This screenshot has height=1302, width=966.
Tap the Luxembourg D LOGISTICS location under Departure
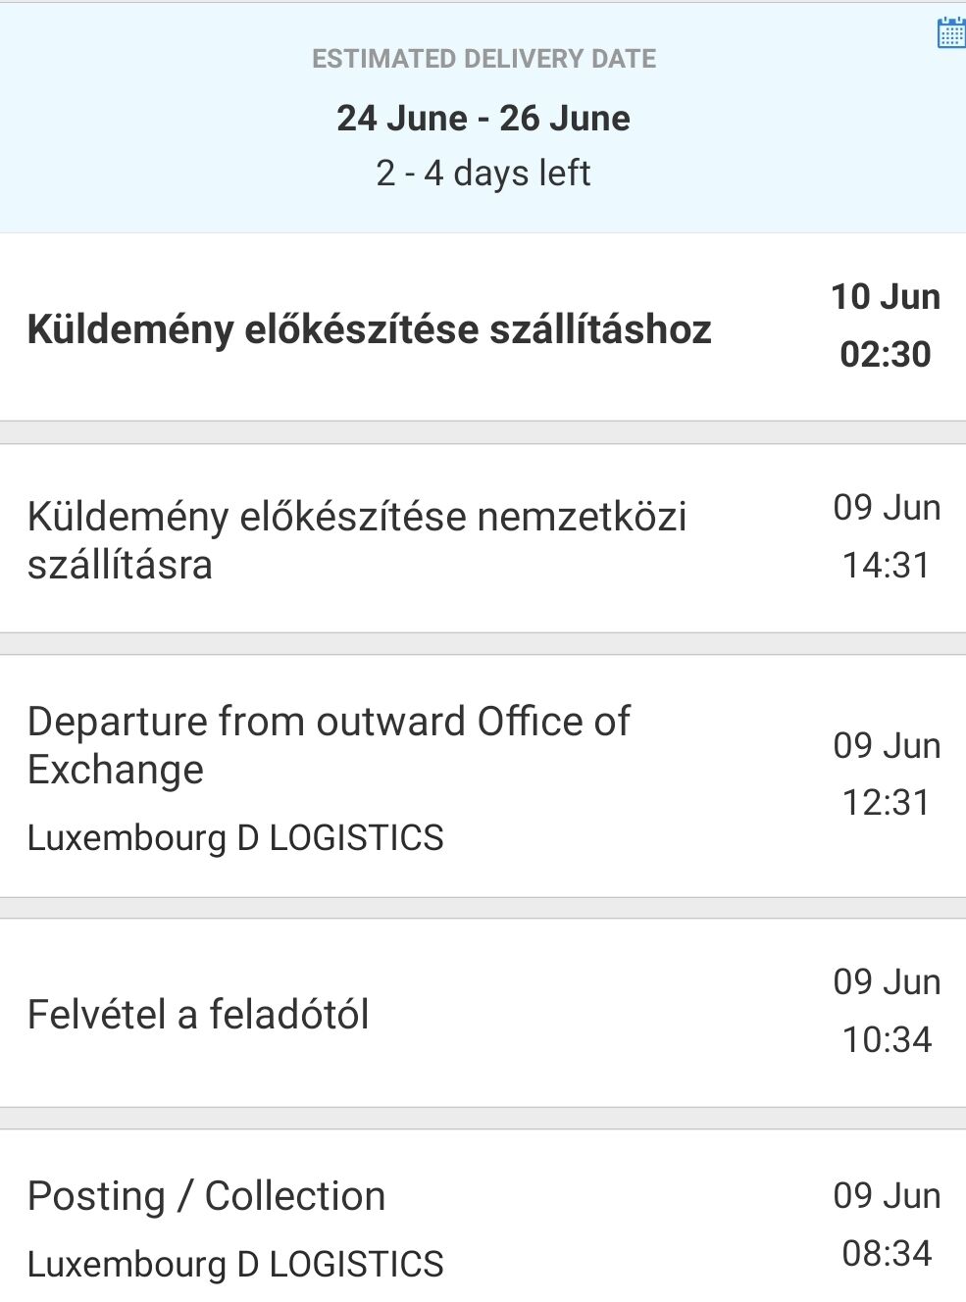tap(235, 838)
